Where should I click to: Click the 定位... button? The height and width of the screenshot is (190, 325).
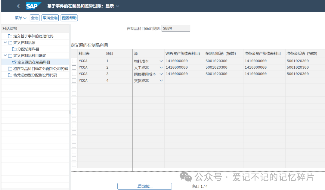(x=145, y=186)
